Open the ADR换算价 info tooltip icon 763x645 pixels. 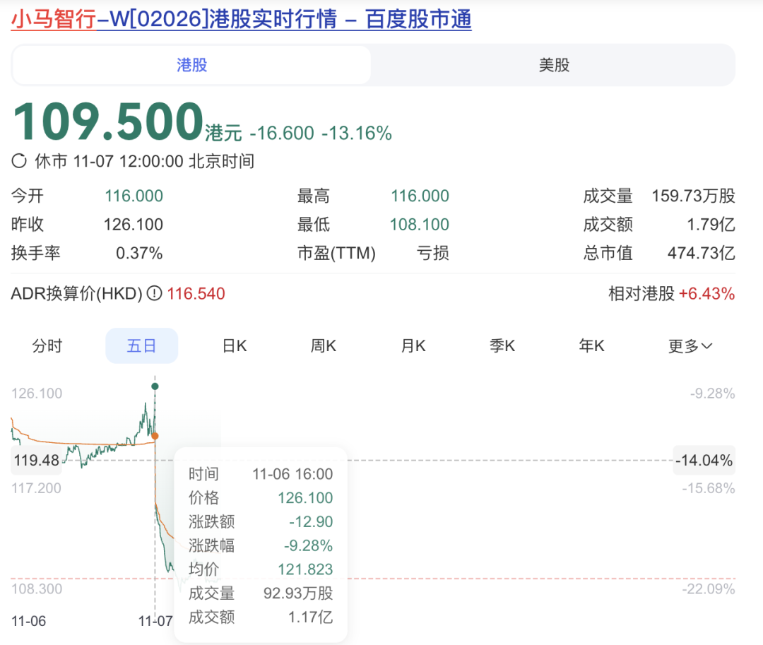click(x=154, y=294)
